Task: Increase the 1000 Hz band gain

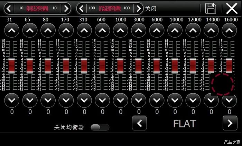Action: 120,30
